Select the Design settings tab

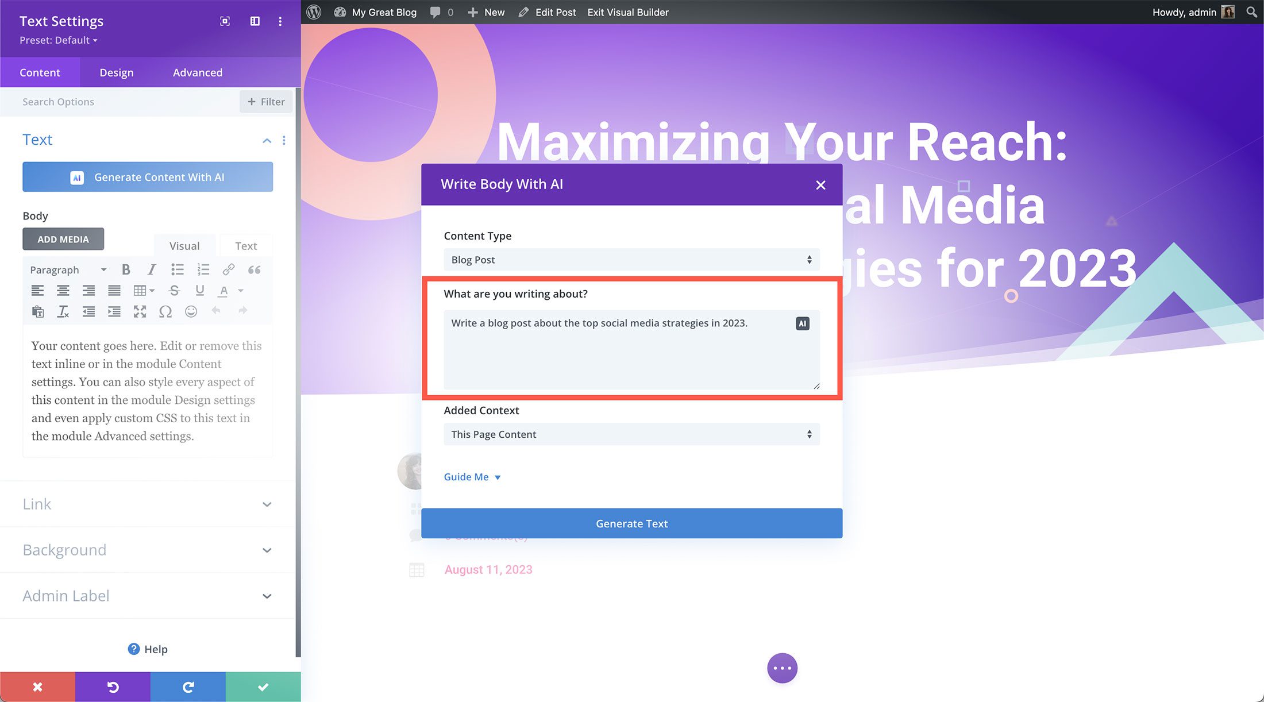(x=116, y=72)
